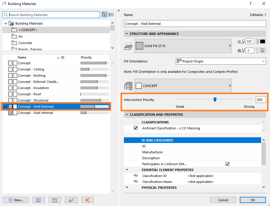This screenshot has width=270, height=206.
Task: Click first preview box of Concept row
Action: (x=10, y=63)
